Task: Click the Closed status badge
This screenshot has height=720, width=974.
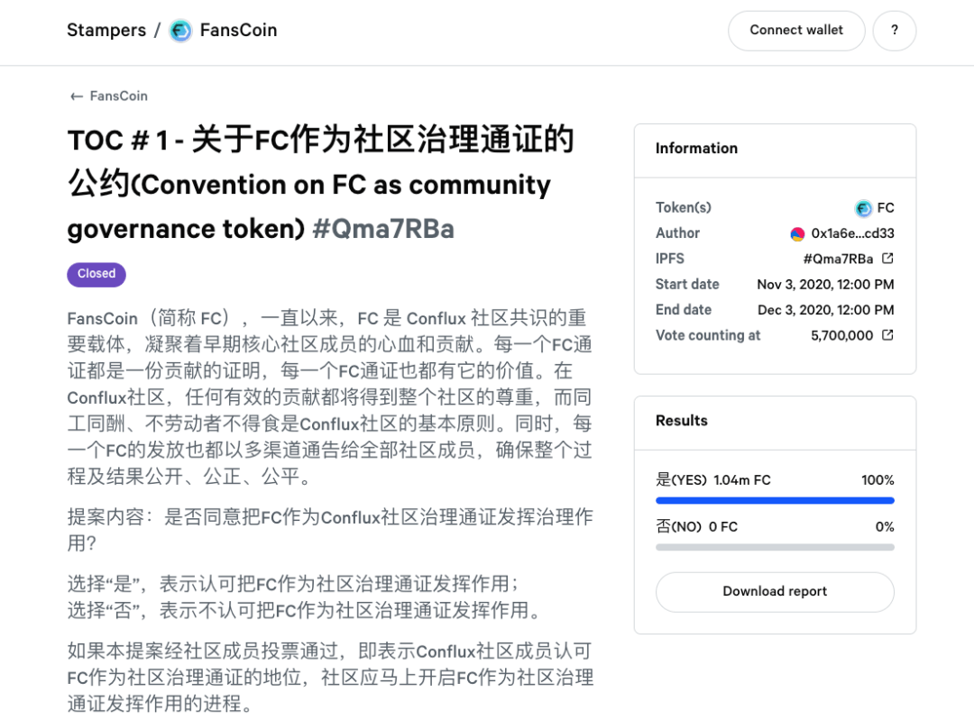Action: tap(96, 274)
